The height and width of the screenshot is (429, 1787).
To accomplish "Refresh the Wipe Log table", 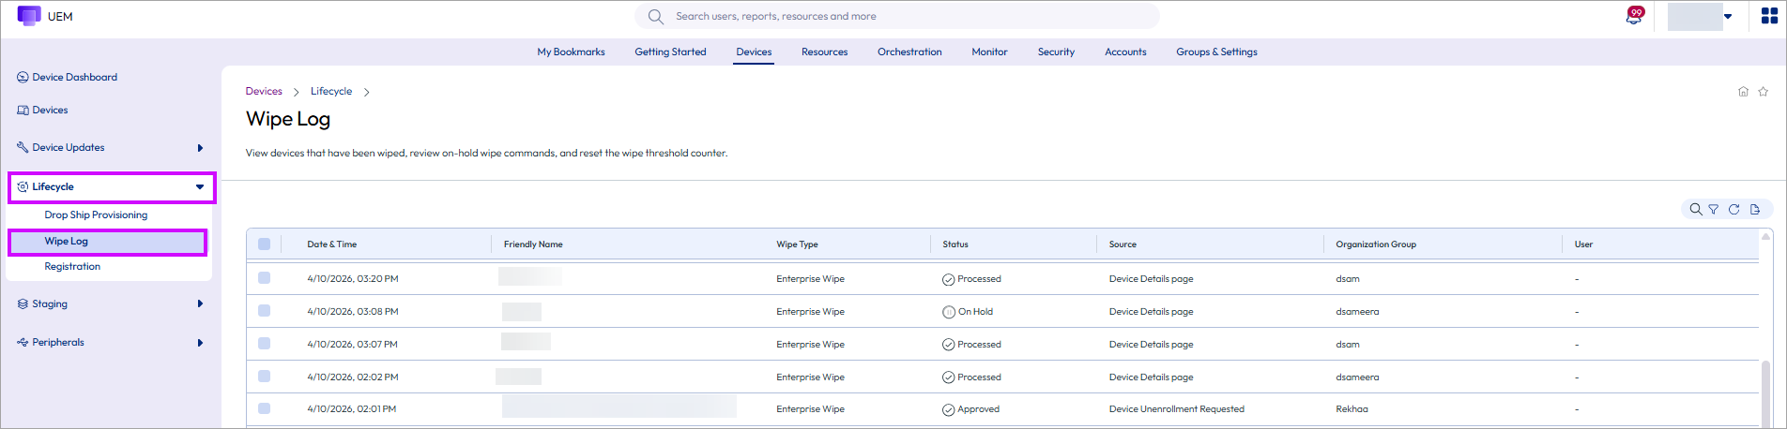I will coord(1734,209).
